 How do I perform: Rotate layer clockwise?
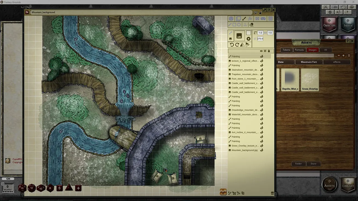click(237, 45)
